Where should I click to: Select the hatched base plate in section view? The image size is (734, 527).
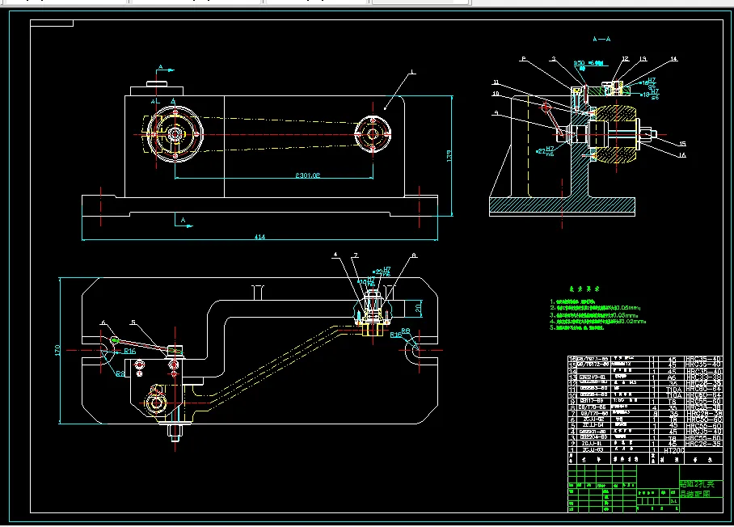pyautogui.click(x=562, y=206)
